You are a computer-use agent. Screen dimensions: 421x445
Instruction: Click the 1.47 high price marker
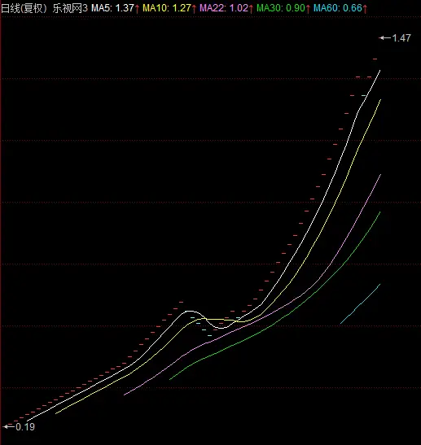(x=396, y=37)
